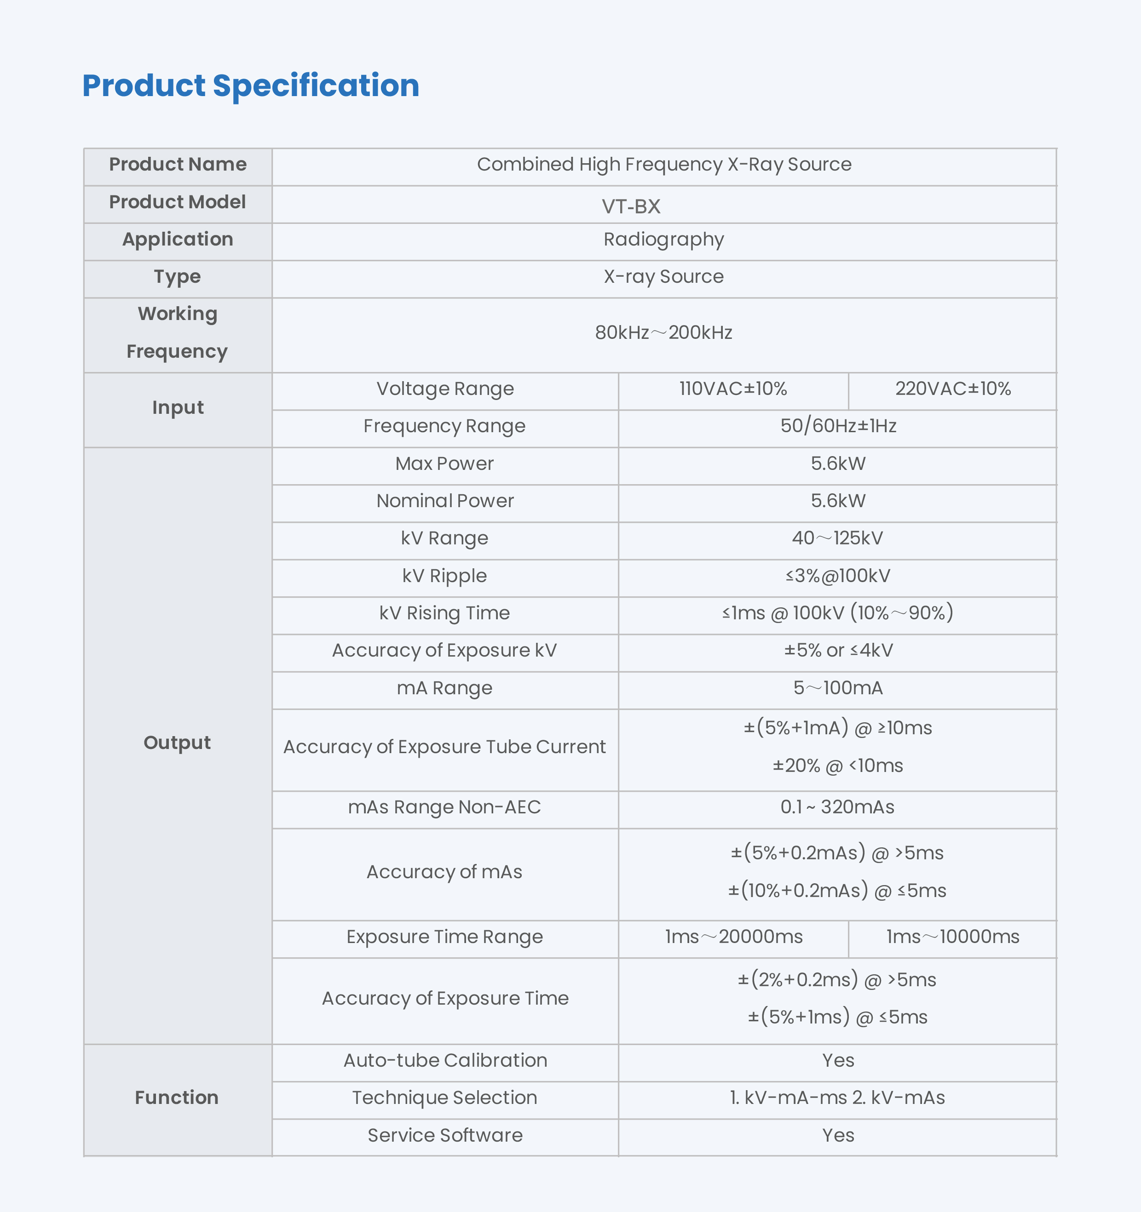Image resolution: width=1141 pixels, height=1212 pixels.
Task: Click the Combined High Frequency X-Ray Source text
Action: coord(664,165)
